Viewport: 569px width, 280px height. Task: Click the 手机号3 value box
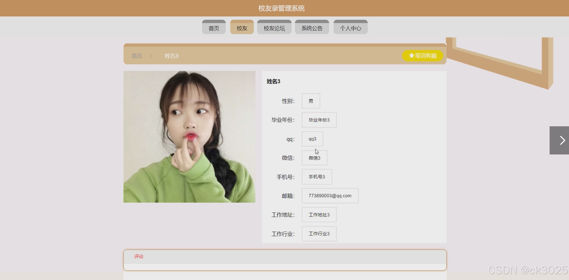click(317, 177)
